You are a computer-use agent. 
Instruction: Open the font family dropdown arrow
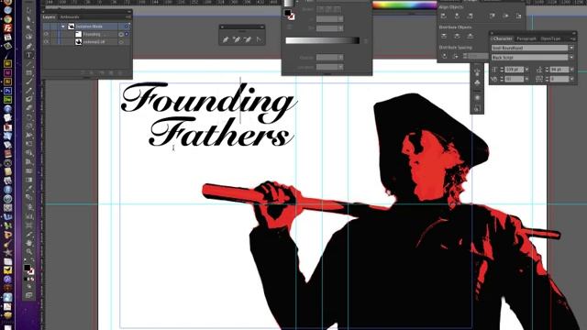click(x=571, y=48)
